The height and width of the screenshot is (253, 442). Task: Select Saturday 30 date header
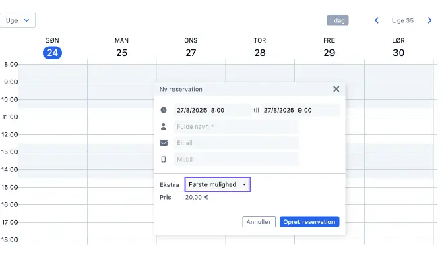pos(398,49)
